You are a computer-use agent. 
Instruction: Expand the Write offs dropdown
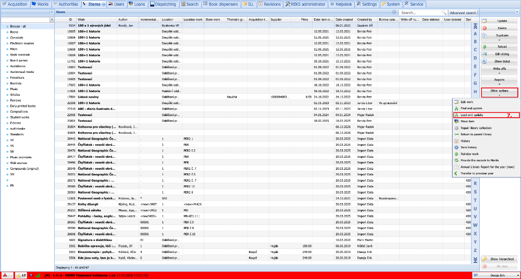click(x=500, y=70)
